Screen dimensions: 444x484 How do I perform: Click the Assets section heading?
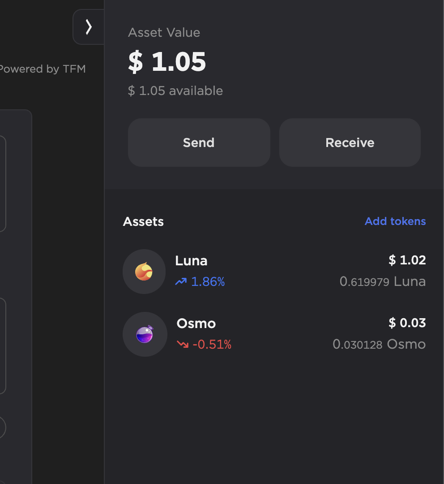143,222
